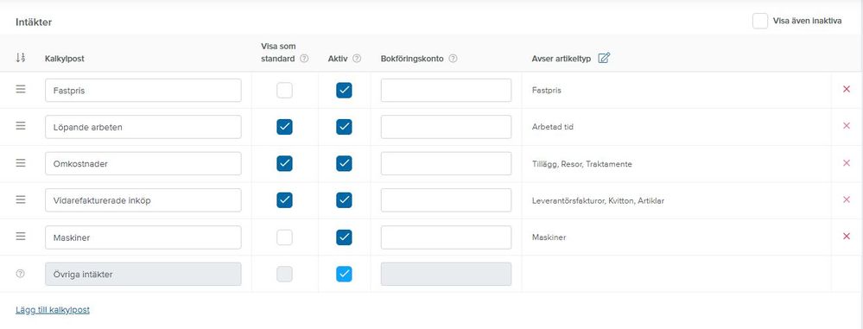Focus Bokföringskonto field for Maskiner
The width and height of the screenshot is (863, 329).
tap(446, 237)
